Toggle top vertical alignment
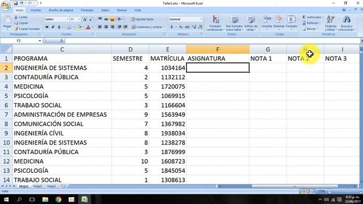363x204 pixels. pos(100,19)
